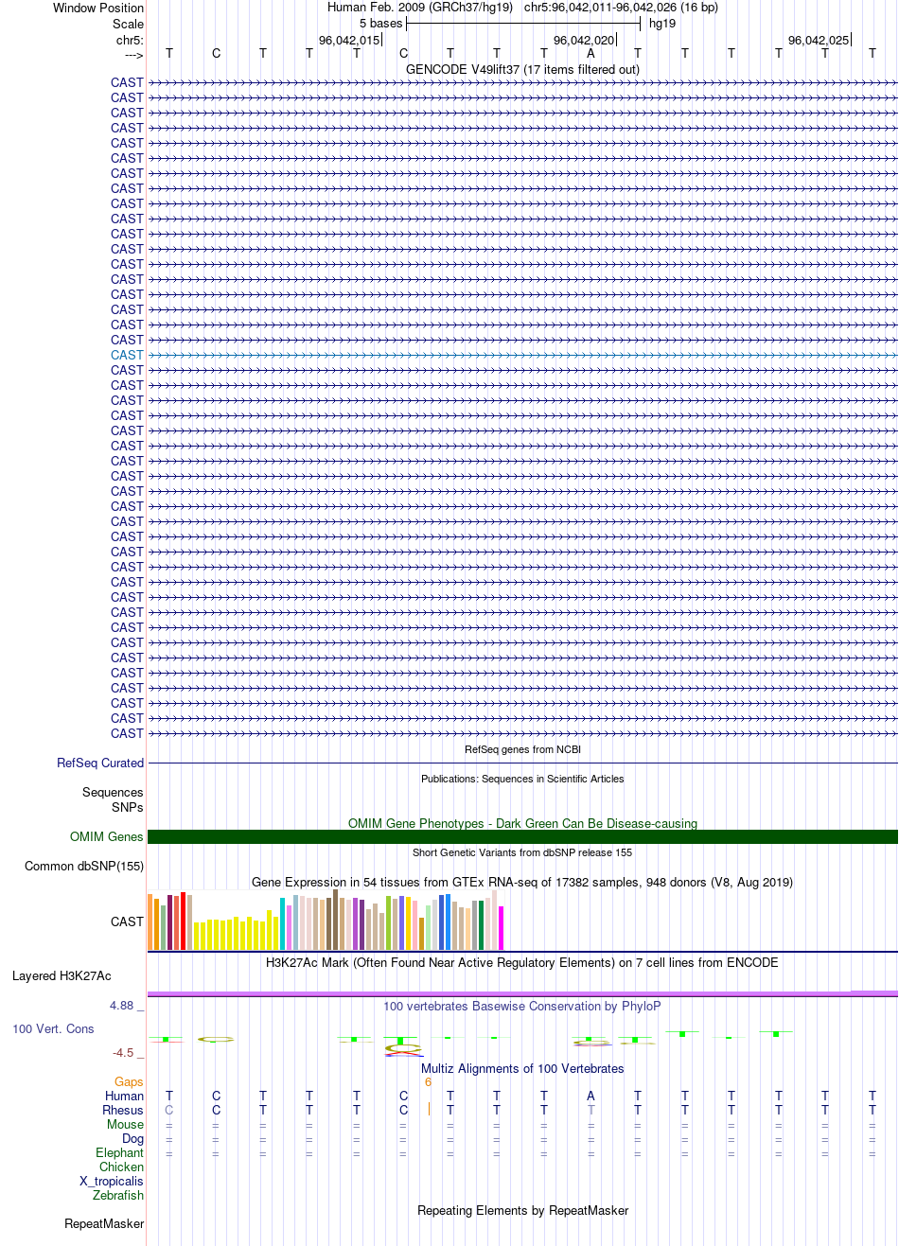Select the 'X_tropicalis' alignment row label
This screenshot has width=899, height=1246.
point(112,1182)
